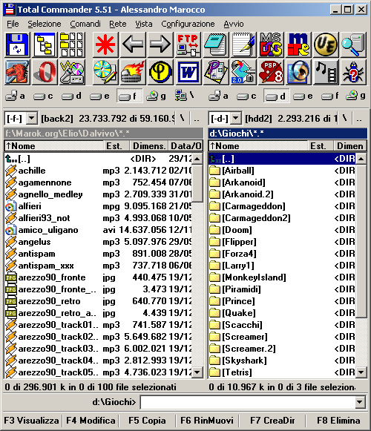Open the Avvio menu

click(x=234, y=24)
